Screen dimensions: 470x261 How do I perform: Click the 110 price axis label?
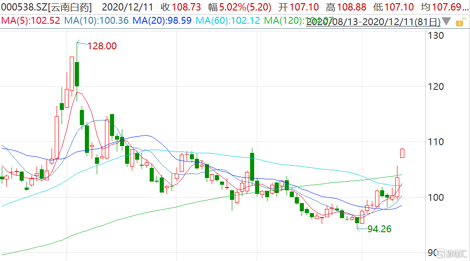click(435, 142)
